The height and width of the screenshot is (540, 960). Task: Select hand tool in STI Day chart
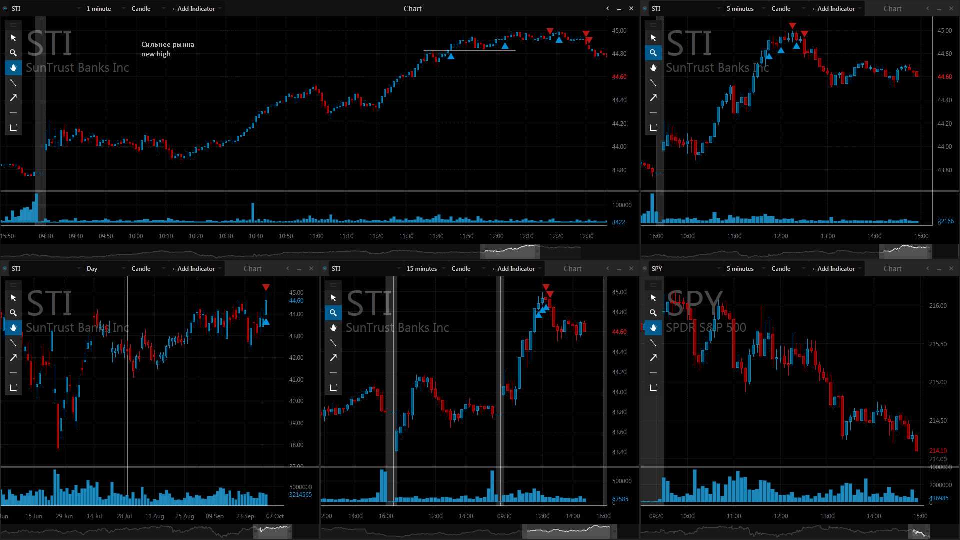[13, 328]
